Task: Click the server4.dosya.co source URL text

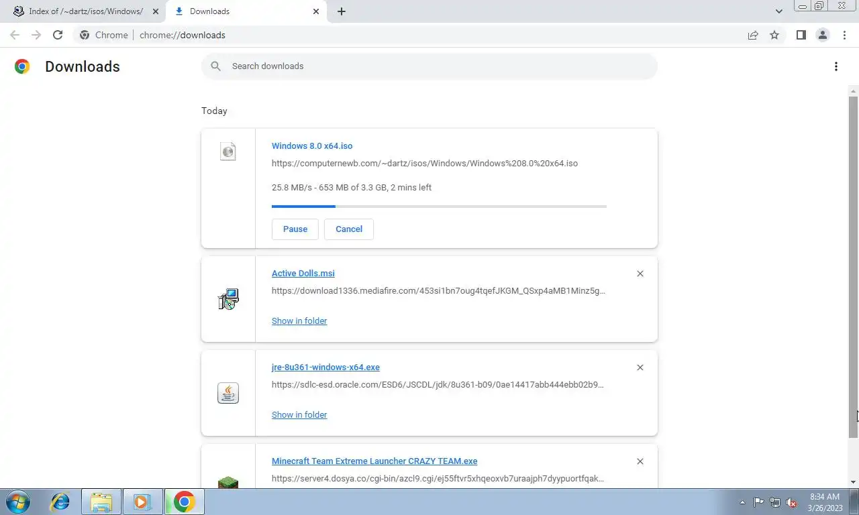Action: (x=438, y=478)
